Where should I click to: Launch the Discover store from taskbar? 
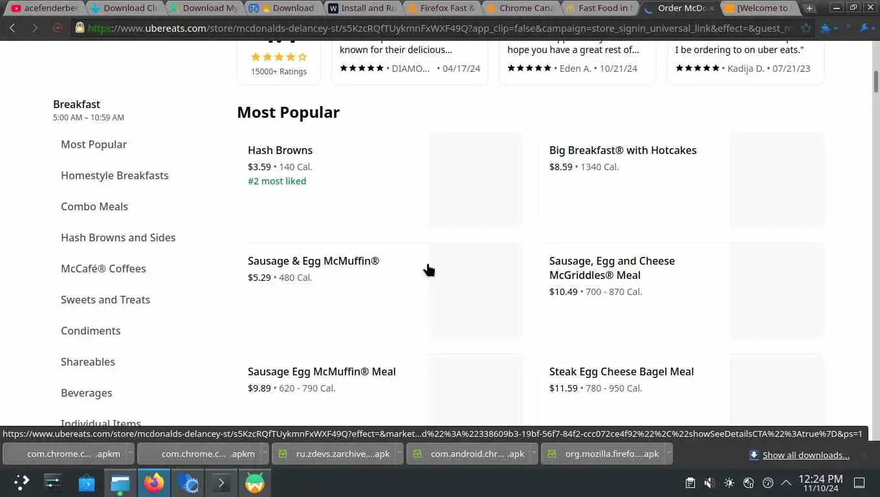coord(87,482)
